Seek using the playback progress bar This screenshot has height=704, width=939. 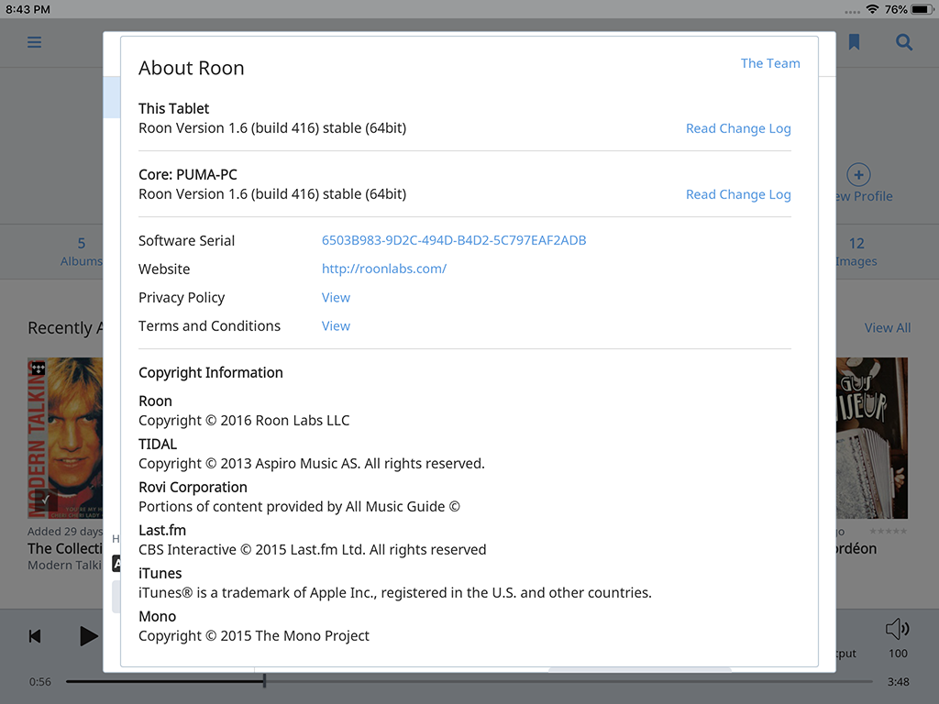[x=469, y=681]
